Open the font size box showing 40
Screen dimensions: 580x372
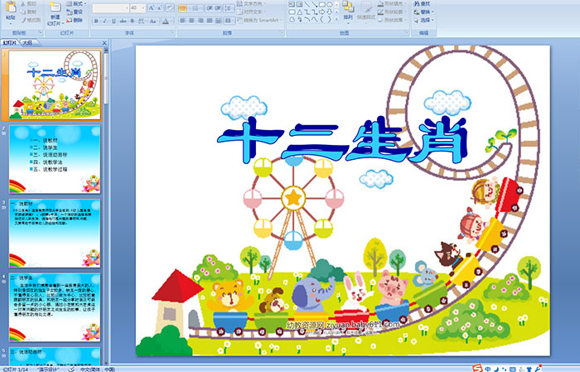click(138, 8)
